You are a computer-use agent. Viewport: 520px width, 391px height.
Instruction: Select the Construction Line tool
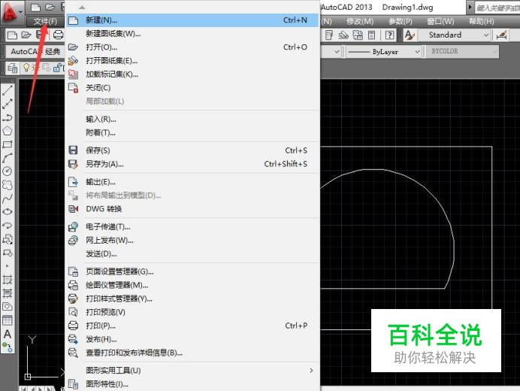point(8,104)
